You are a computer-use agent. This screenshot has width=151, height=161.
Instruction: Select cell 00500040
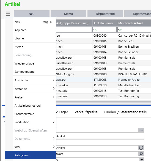[105, 36]
